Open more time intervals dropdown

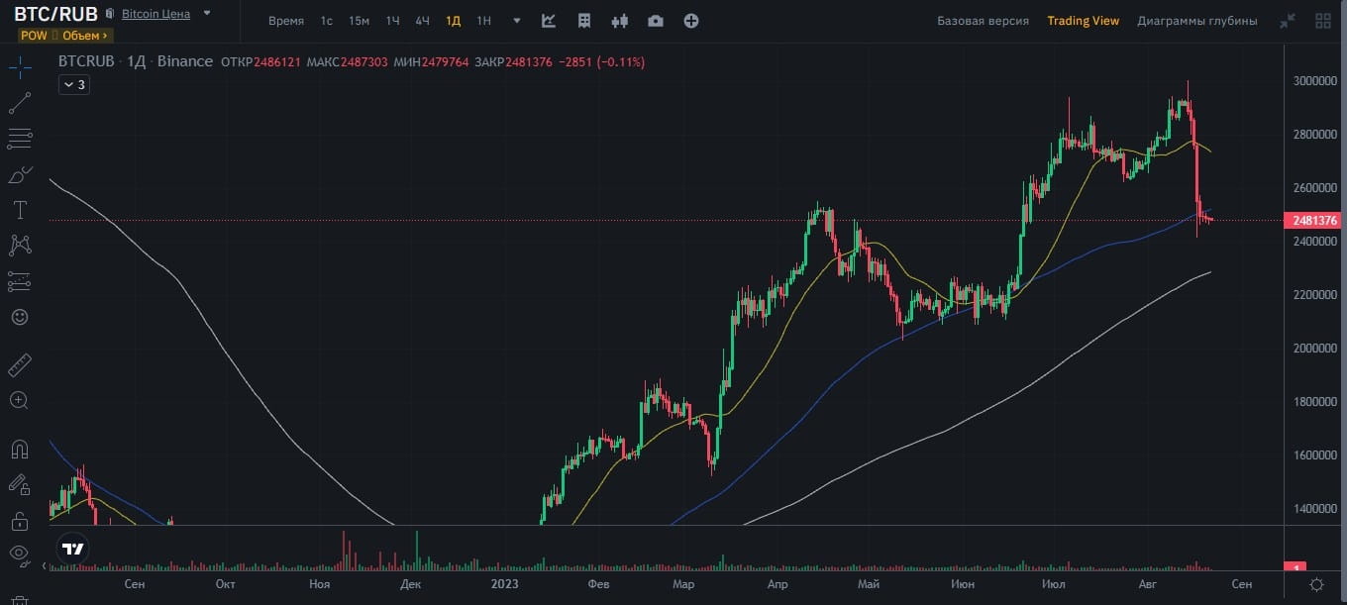[x=517, y=21]
